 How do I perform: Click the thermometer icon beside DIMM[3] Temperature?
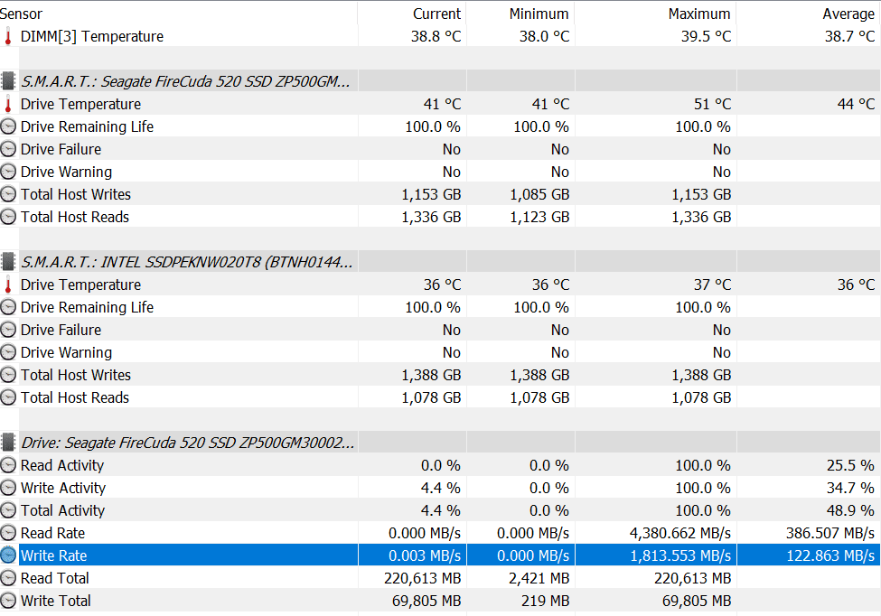(8, 36)
